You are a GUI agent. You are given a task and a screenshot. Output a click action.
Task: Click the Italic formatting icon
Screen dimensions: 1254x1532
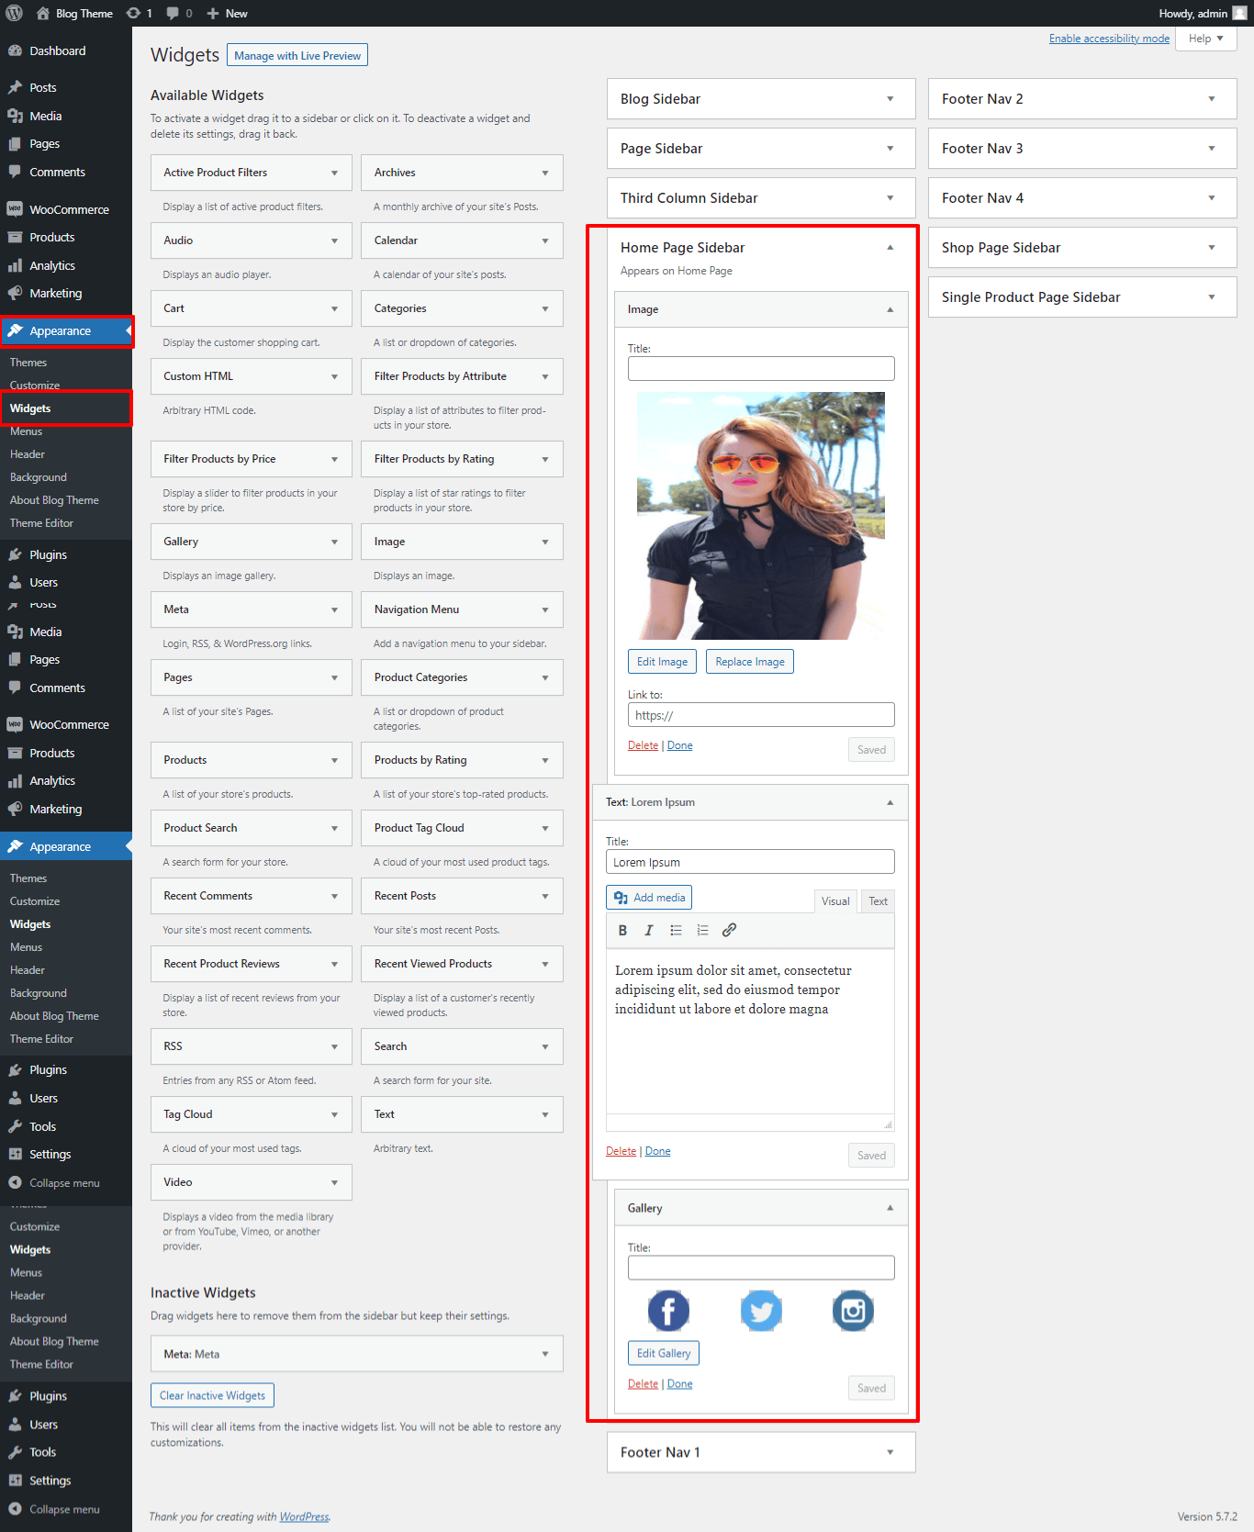[649, 930]
